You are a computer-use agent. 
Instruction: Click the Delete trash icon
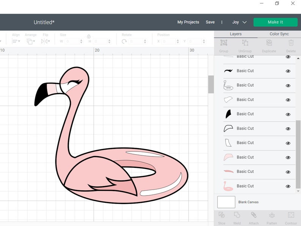[x=291, y=43]
